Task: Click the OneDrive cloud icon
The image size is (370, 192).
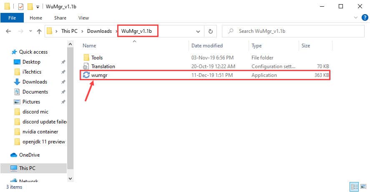Action: click(14, 155)
